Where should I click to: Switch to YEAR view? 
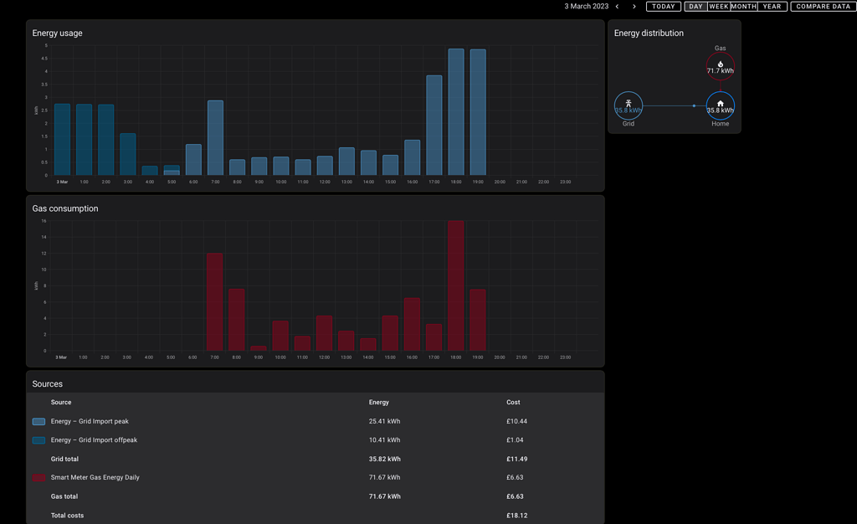(x=771, y=6)
